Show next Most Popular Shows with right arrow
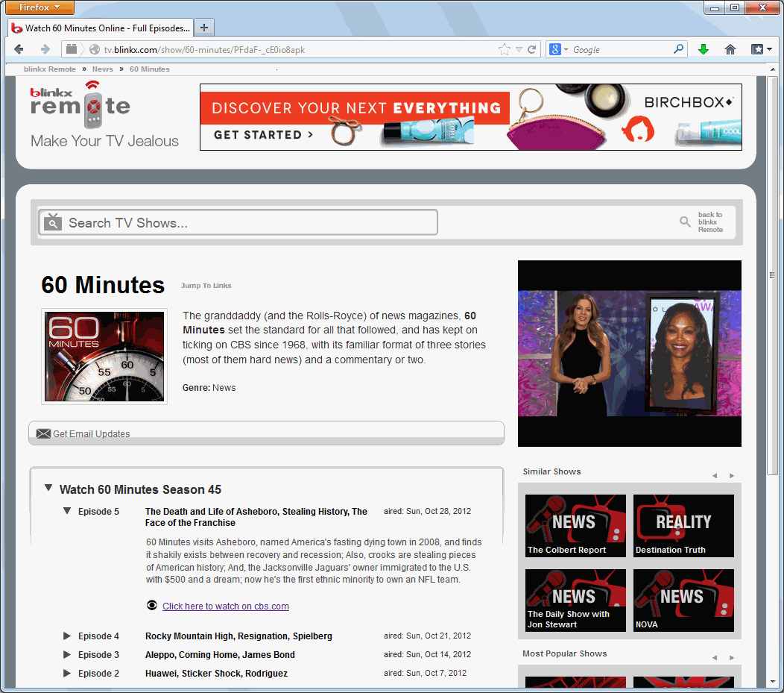Image resolution: width=784 pixels, height=693 pixels. pos(732,657)
